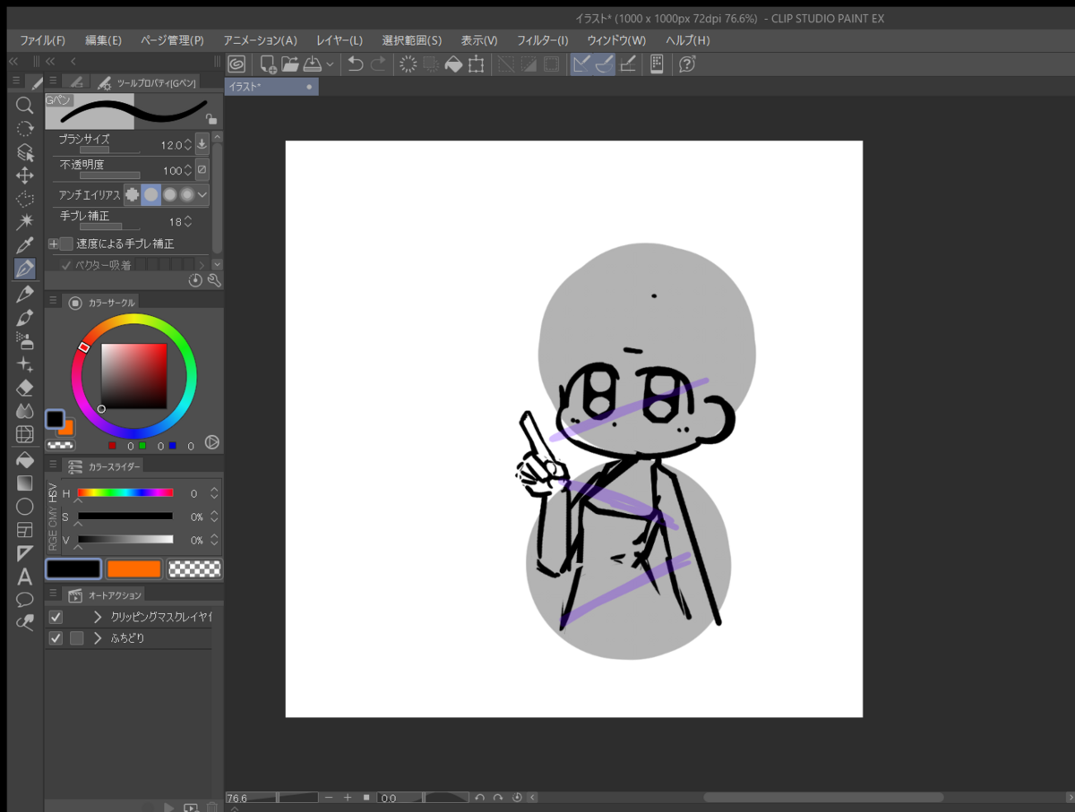Select the Ruler tool

pos(25,553)
